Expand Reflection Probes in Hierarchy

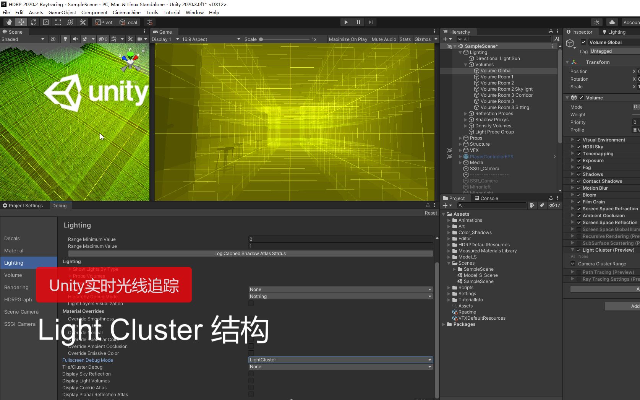465,114
